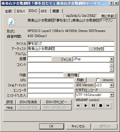Expand the UTF-16(Unicode) encoding dropdown
This screenshot has height=132, width=120.
[x=112, y=95]
